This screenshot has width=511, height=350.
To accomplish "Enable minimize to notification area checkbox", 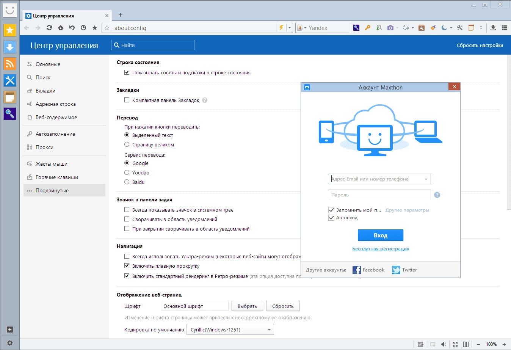I will 127,219.
